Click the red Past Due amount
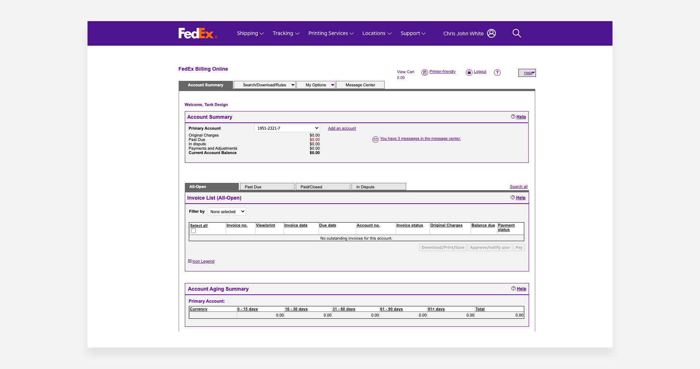The width and height of the screenshot is (700, 369). [x=315, y=140]
